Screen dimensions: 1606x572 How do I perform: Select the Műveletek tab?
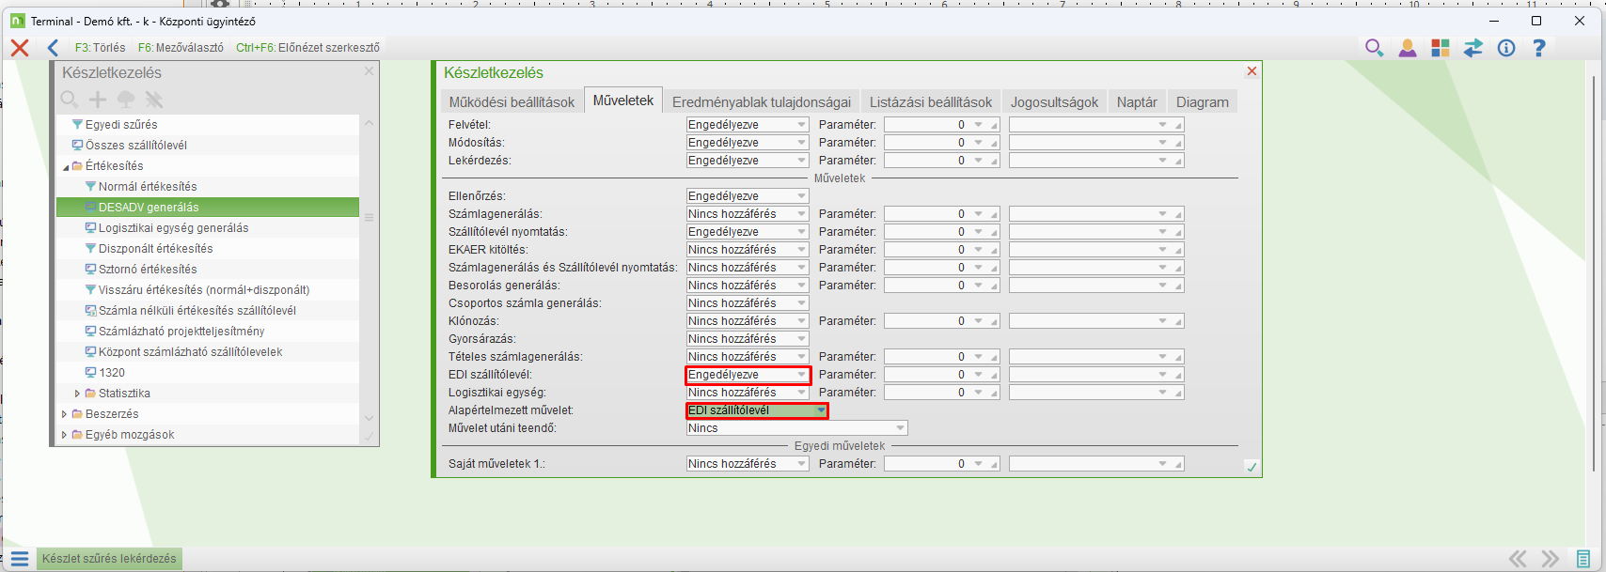623,100
